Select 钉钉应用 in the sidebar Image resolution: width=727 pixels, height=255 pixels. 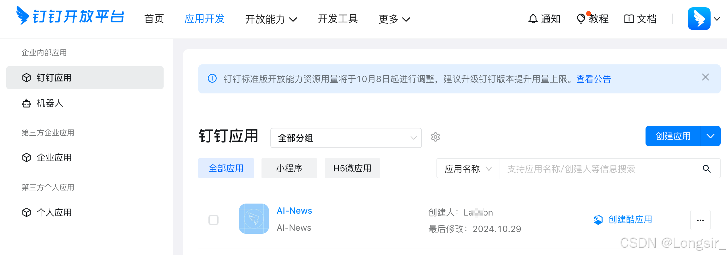tap(85, 78)
